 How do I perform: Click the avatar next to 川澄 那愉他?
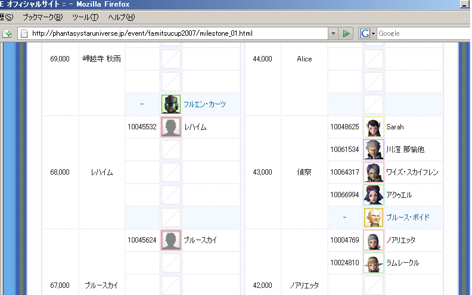point(374,150)
